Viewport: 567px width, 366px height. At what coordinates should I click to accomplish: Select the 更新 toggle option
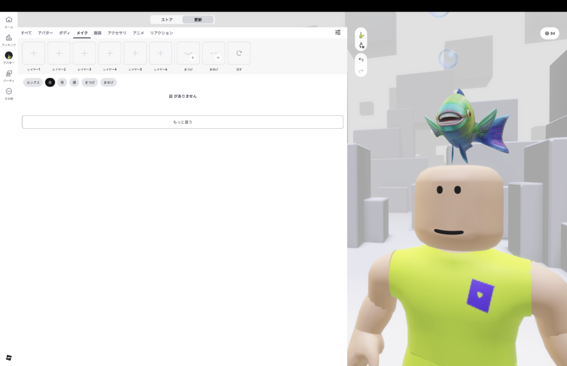click(x=198, y=20)
